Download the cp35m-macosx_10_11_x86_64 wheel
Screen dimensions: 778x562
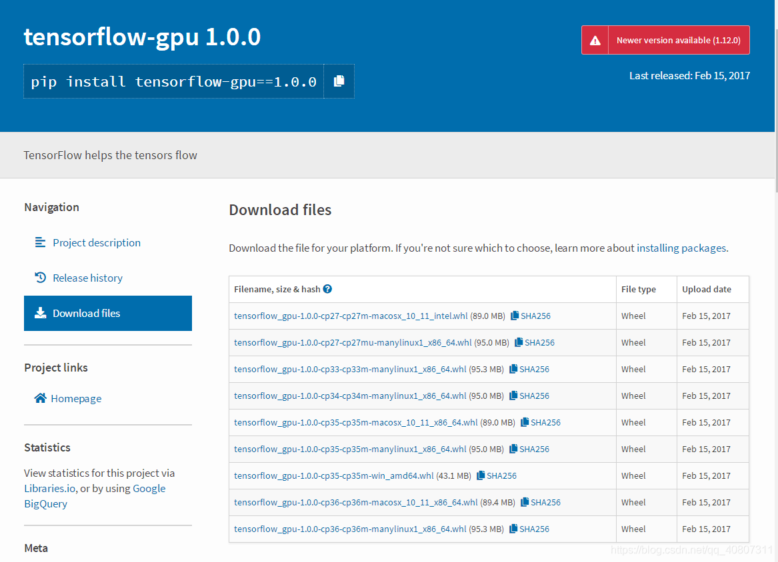pos(356,422)
